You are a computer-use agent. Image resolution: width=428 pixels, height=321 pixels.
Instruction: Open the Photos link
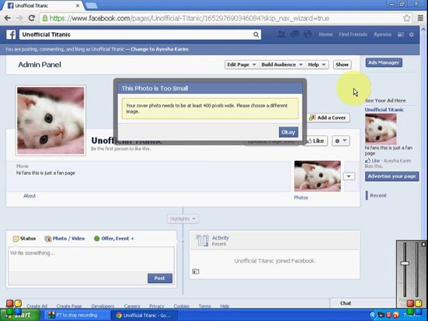tap(301, 198)
